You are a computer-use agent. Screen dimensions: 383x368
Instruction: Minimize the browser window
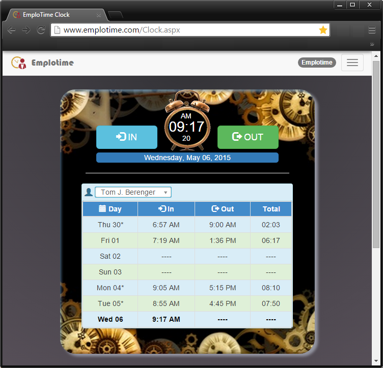pyautogui.click(x=340, y=5)
